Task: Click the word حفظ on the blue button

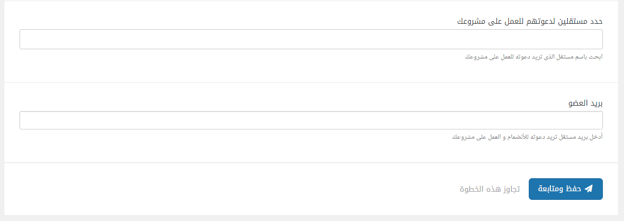Action: [574, 188]
